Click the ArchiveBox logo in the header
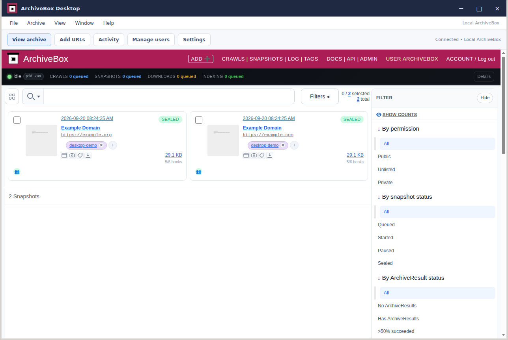The image size is (508, 340). click(13, 59)
